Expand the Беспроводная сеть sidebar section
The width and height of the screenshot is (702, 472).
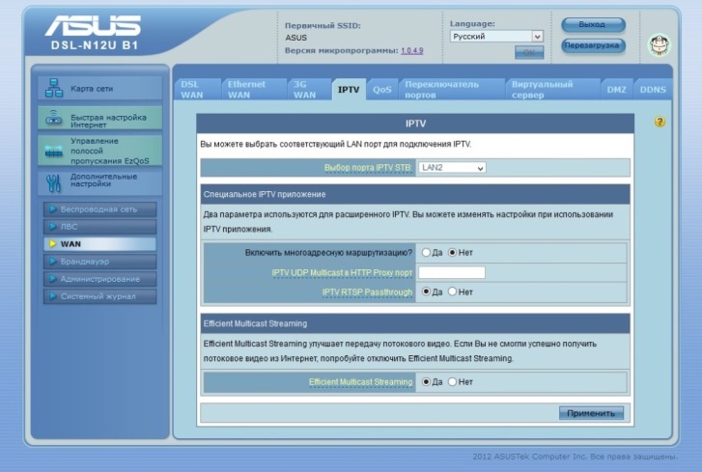pyautogui.click(x=98, y=208)
